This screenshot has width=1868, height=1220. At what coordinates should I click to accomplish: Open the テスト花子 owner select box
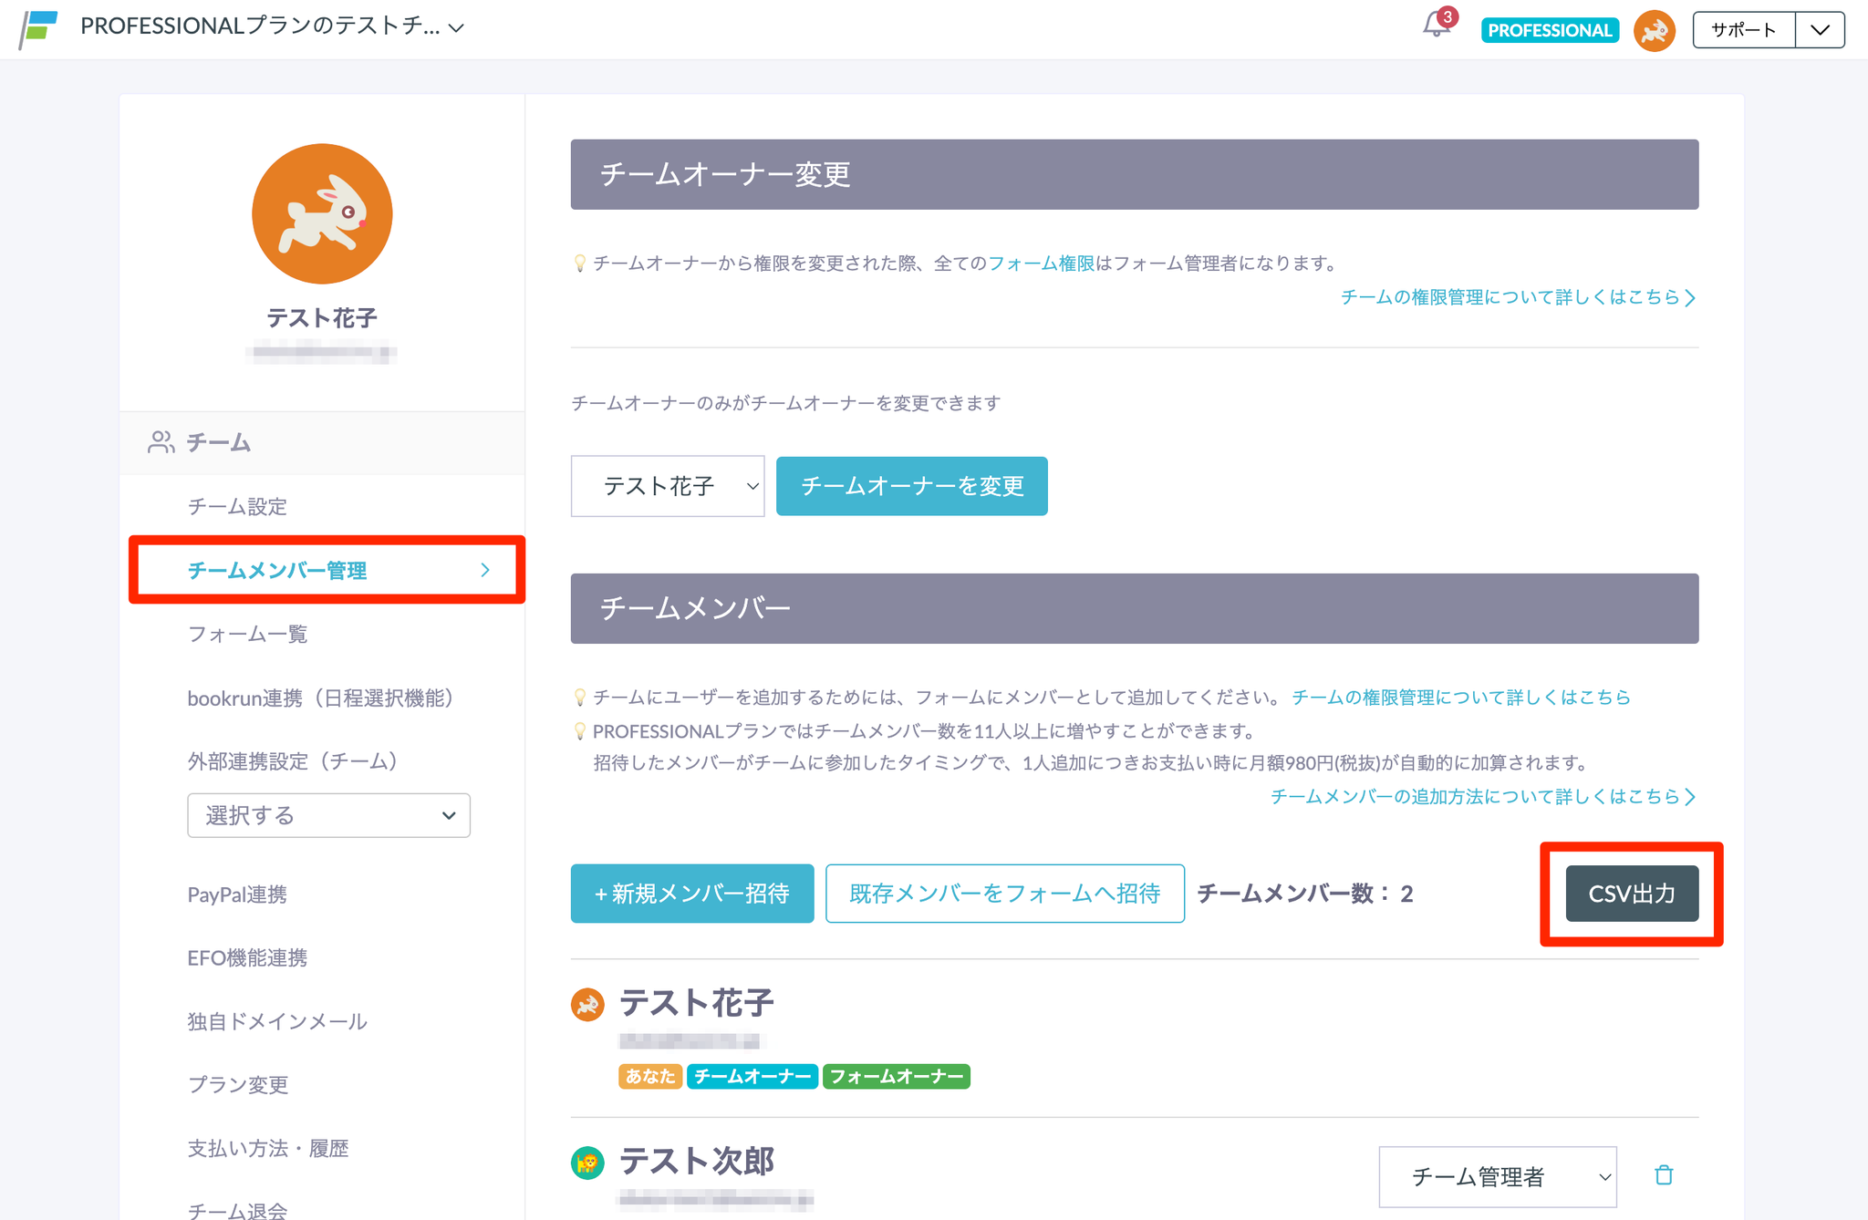[x=668, y=486]
